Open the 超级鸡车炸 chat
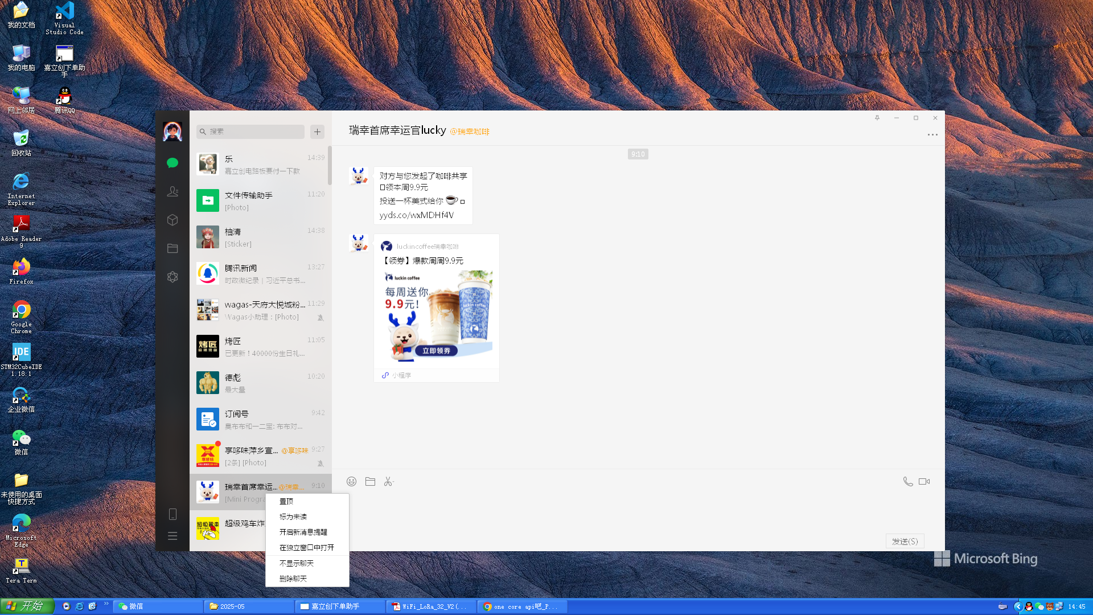1093x615 pixels. (x=228, y=530)
